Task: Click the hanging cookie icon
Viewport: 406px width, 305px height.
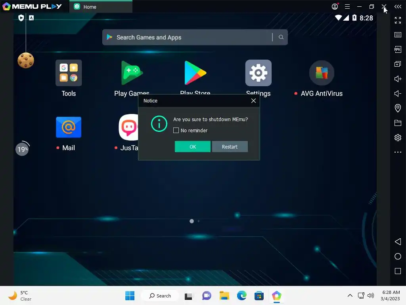Action: click(26, 60)
